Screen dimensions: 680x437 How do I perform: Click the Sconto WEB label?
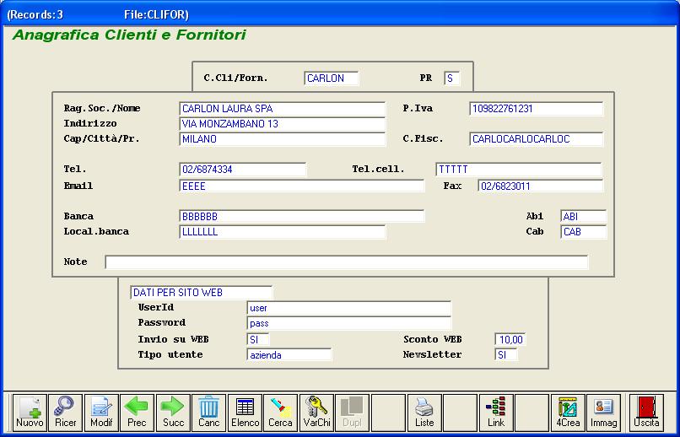(x=432, y=339)
